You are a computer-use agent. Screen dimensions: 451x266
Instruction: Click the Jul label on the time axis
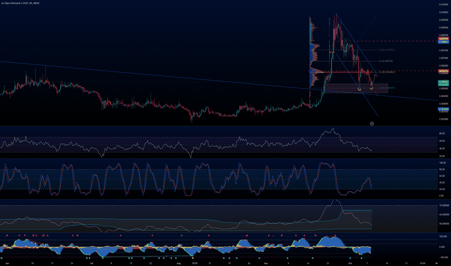[91, 263]
